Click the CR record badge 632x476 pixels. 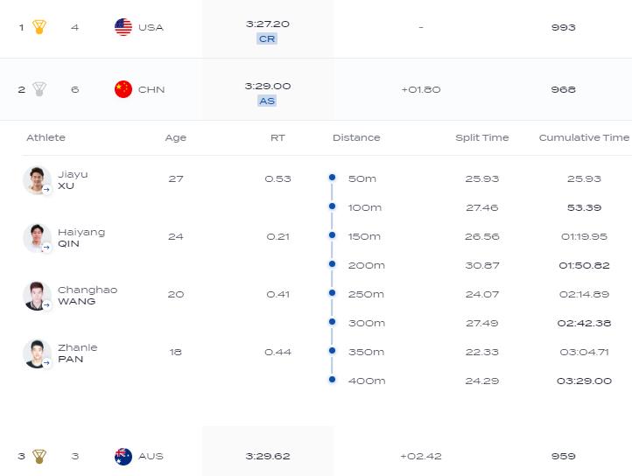point(267,38)
